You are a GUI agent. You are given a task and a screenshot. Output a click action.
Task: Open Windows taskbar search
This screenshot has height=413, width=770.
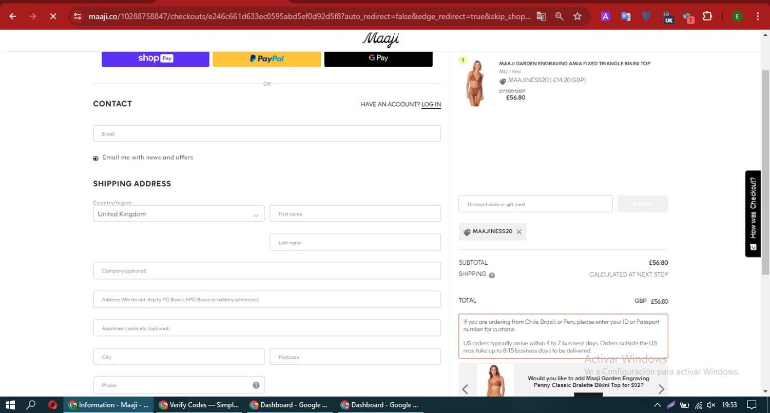coord(31,405)
